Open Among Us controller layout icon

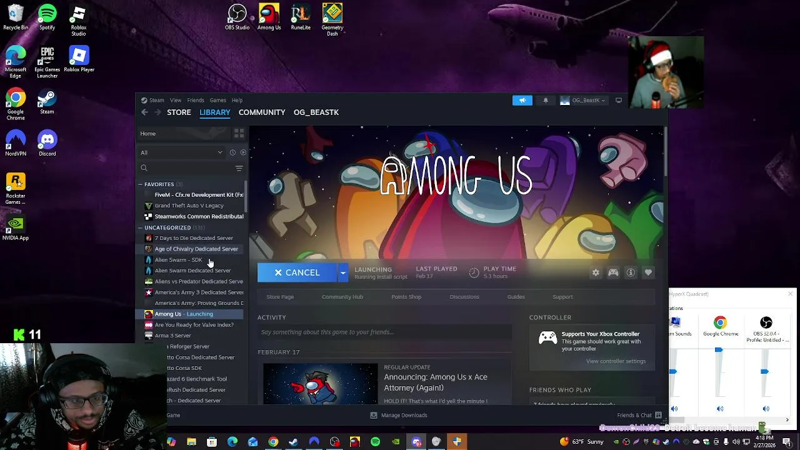[x=613, y=272]
